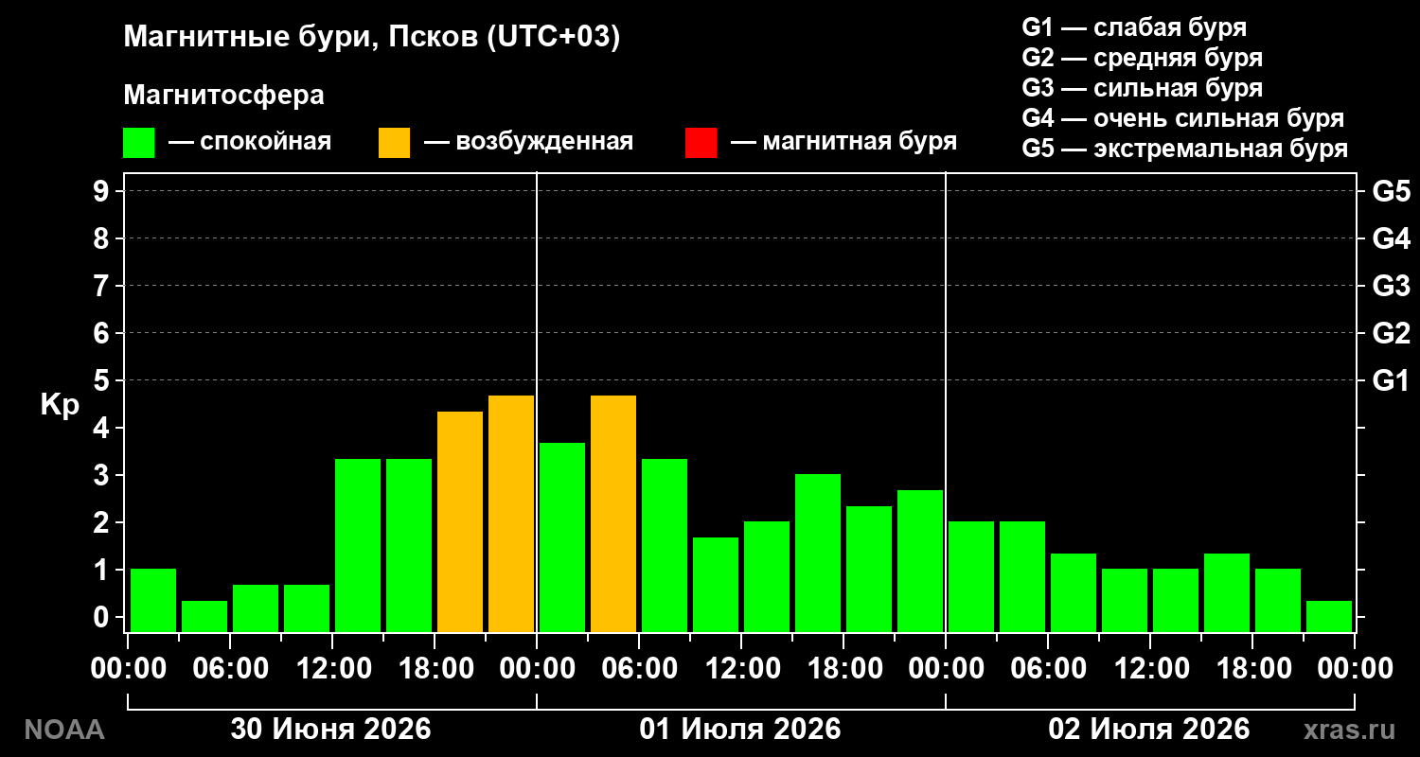Image resolution: width=1420 pixels, height=757 pixels.
Task: Click the first green bar of 30 June
Action: point(153,600)
